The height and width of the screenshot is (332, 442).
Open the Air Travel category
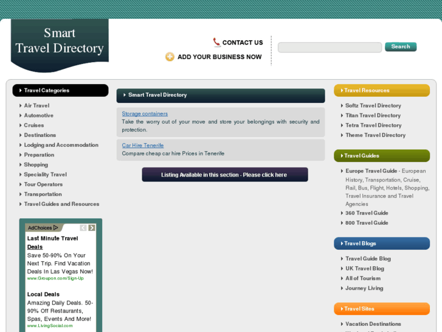click(x=36, y=105)
